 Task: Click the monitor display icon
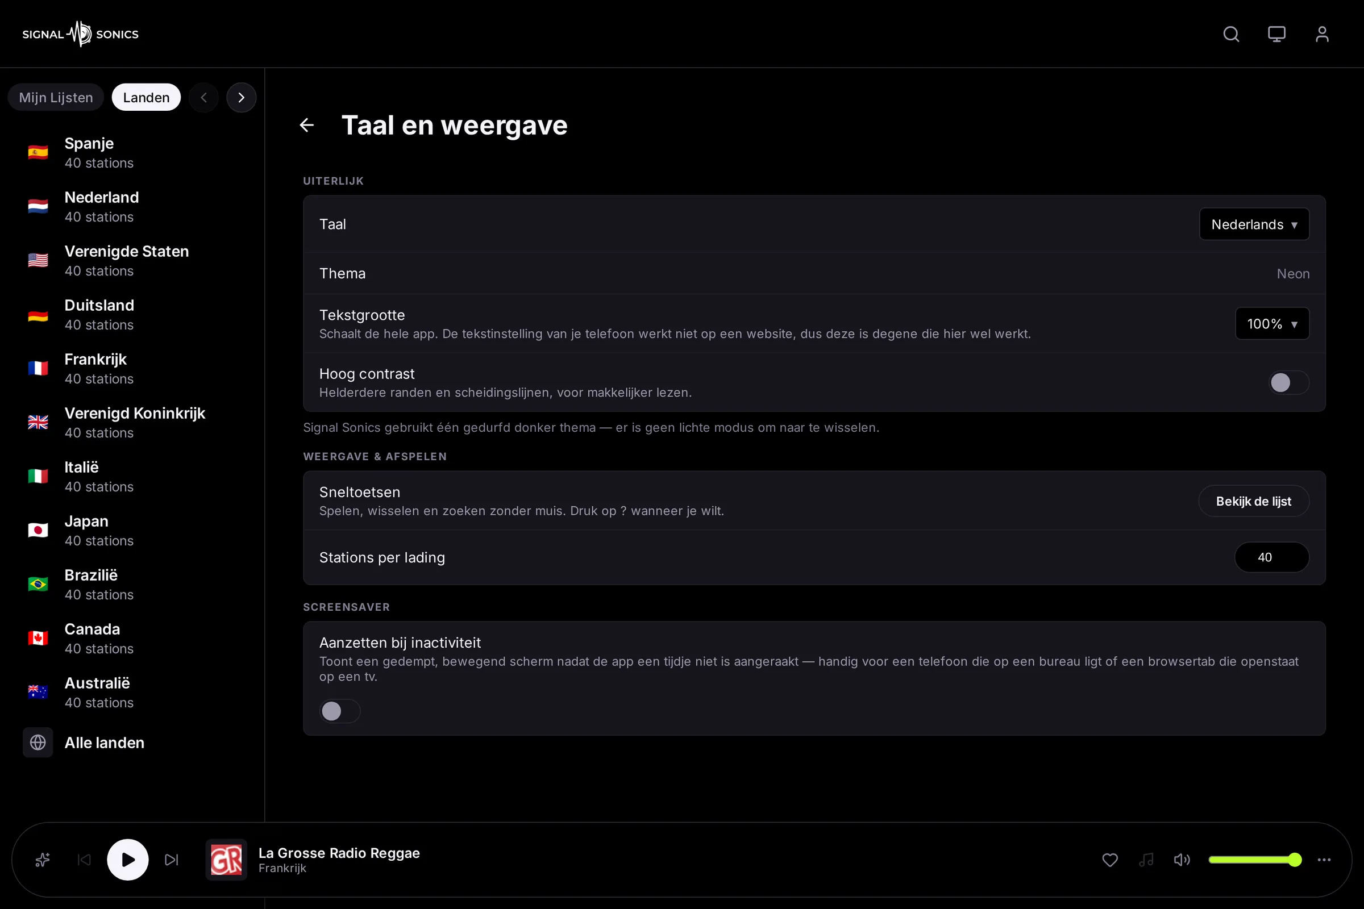1276,34
